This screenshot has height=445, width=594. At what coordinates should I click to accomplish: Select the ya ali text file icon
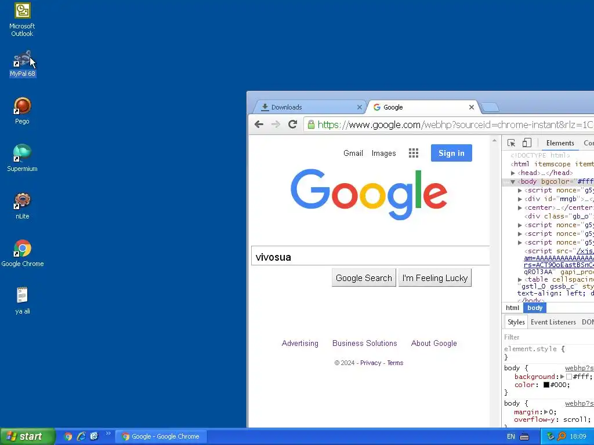(x=23, y=301)
